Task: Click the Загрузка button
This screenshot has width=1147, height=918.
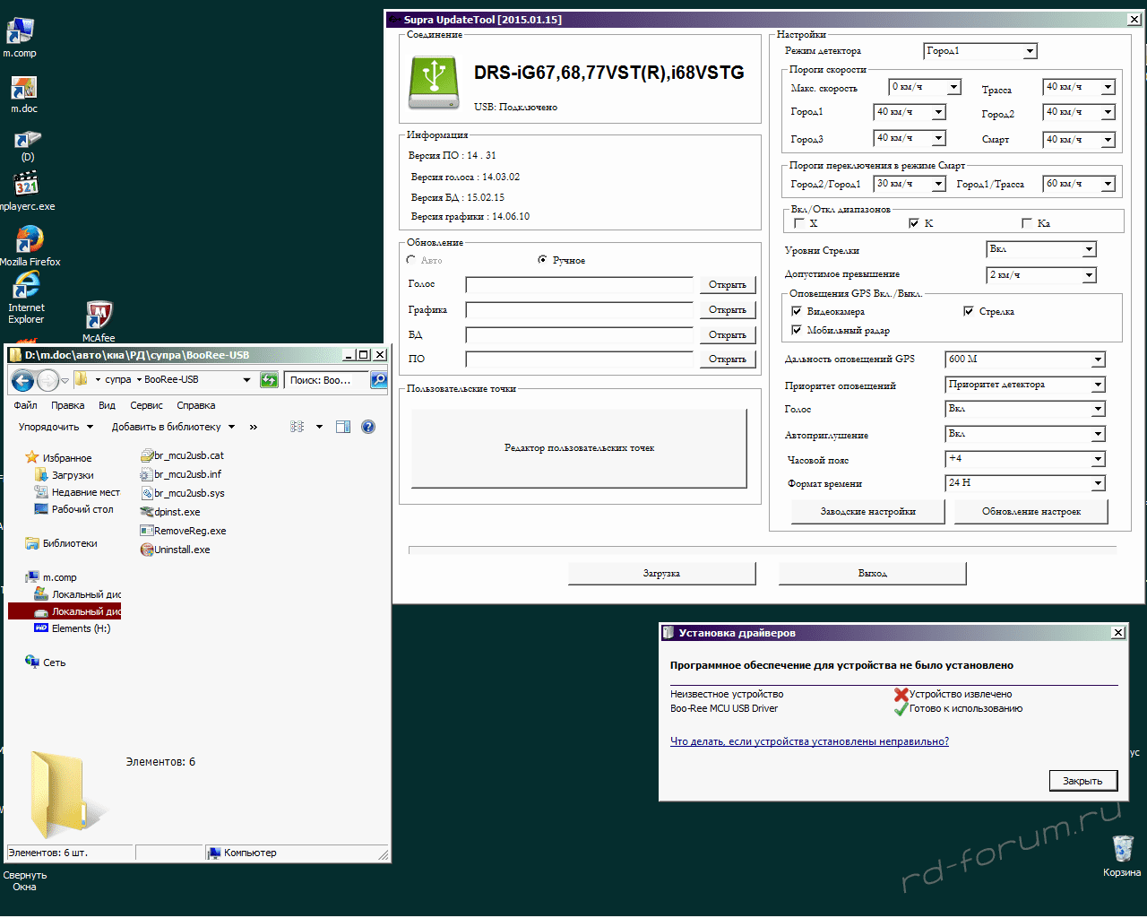Action: point(661,574)
